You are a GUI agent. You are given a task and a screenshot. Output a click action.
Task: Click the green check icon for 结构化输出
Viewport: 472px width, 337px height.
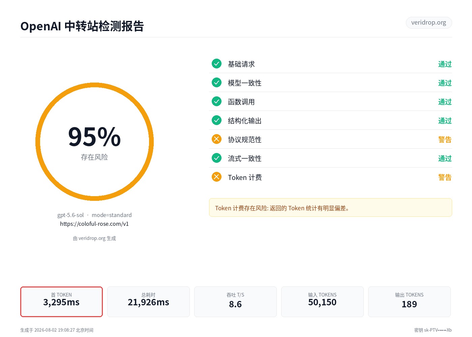pos(216,120)
